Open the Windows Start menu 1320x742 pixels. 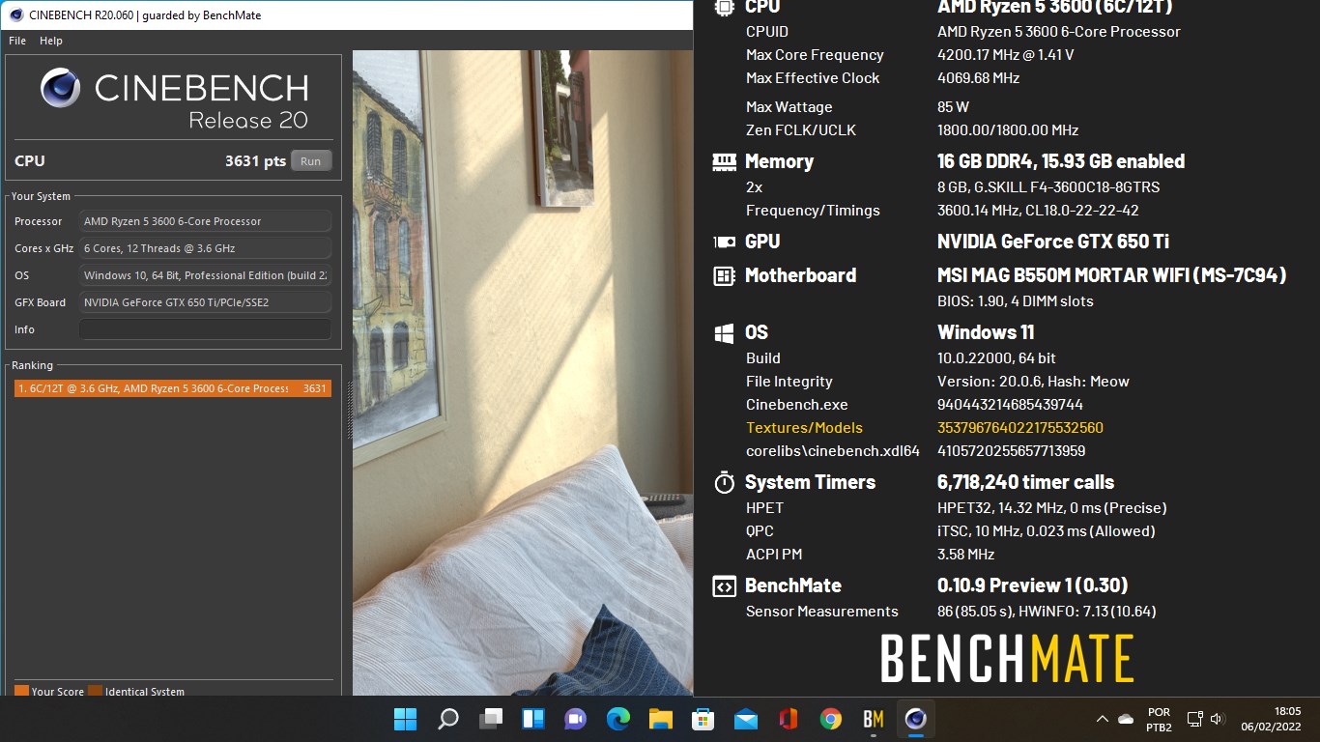click(405, 719)
